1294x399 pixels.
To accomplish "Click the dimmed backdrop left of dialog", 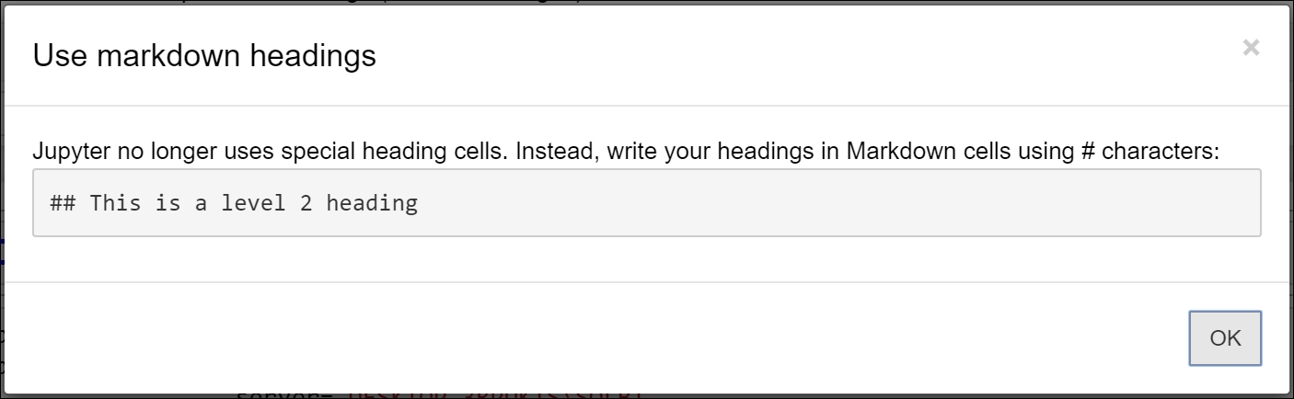I will click(2, 184).
